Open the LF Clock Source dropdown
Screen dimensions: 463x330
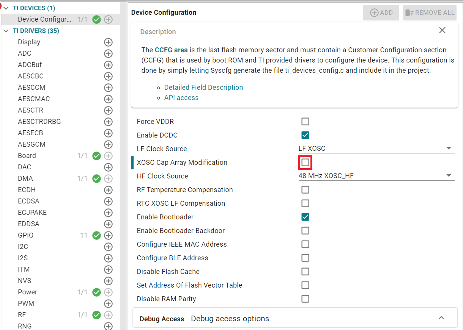click(449, 149)
